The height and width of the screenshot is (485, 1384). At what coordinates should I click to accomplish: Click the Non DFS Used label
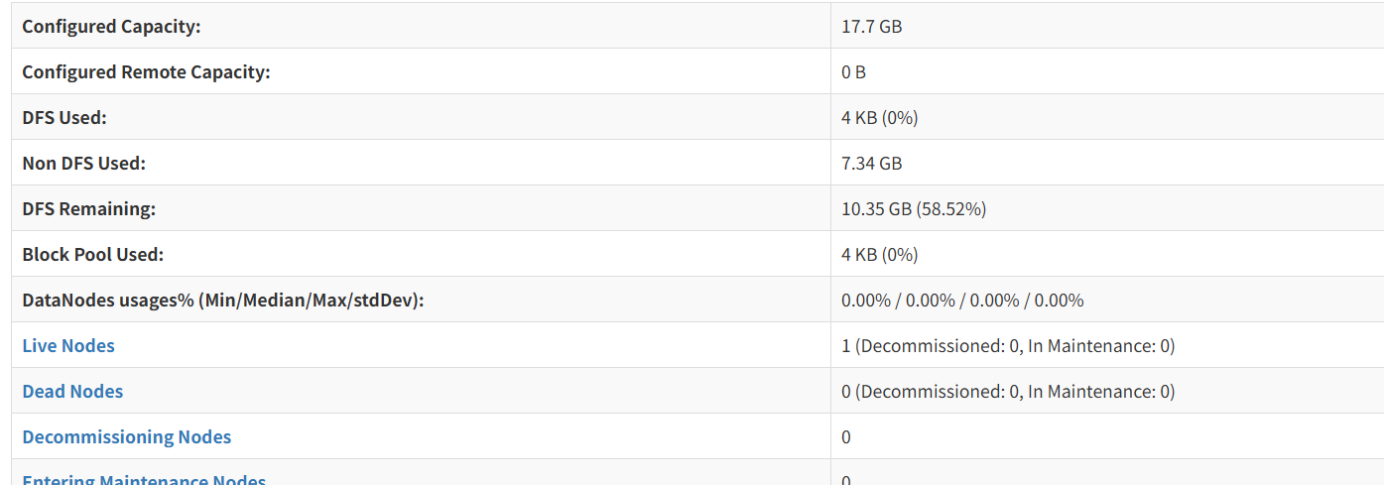point(83,164)
